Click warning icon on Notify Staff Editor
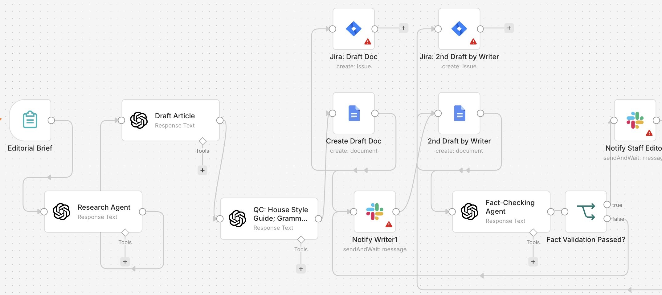The height and width of the screenshot is (295, 662). click(x=649, y=133)
